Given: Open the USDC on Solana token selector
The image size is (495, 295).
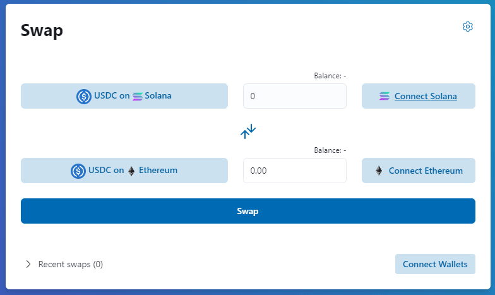Looking at the screenshot, I should tap(124, 96).
